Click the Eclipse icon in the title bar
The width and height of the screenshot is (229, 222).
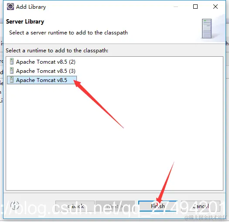click(x=10, y=7)
